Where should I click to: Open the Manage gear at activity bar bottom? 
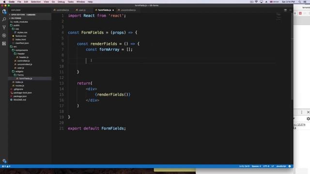coord(4,161)
